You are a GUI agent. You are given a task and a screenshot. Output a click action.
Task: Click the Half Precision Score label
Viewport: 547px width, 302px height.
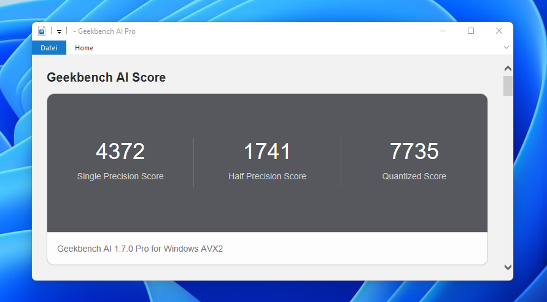[x=267, y=176]
